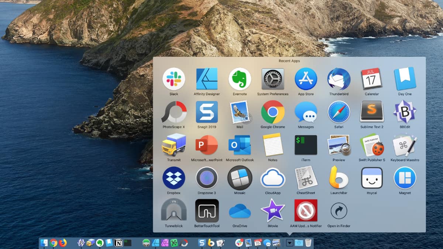
Task: Launch the Magnet app
Action: pyautogui.click(x=405, y=178)
